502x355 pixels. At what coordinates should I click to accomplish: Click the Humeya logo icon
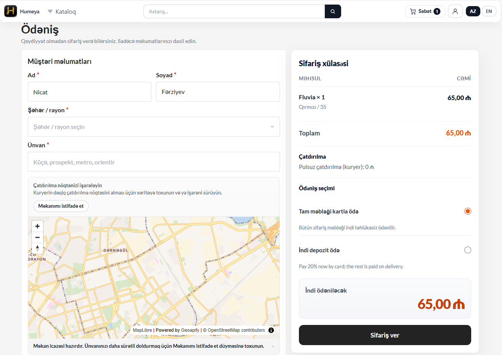11,11
